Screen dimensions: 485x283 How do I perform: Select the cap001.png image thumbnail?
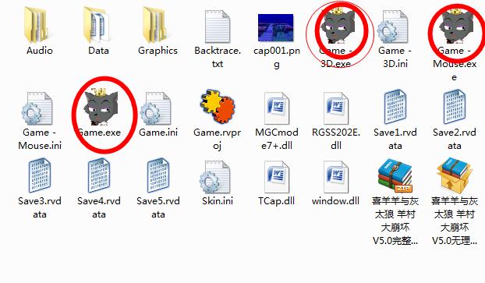pos(275,27)
